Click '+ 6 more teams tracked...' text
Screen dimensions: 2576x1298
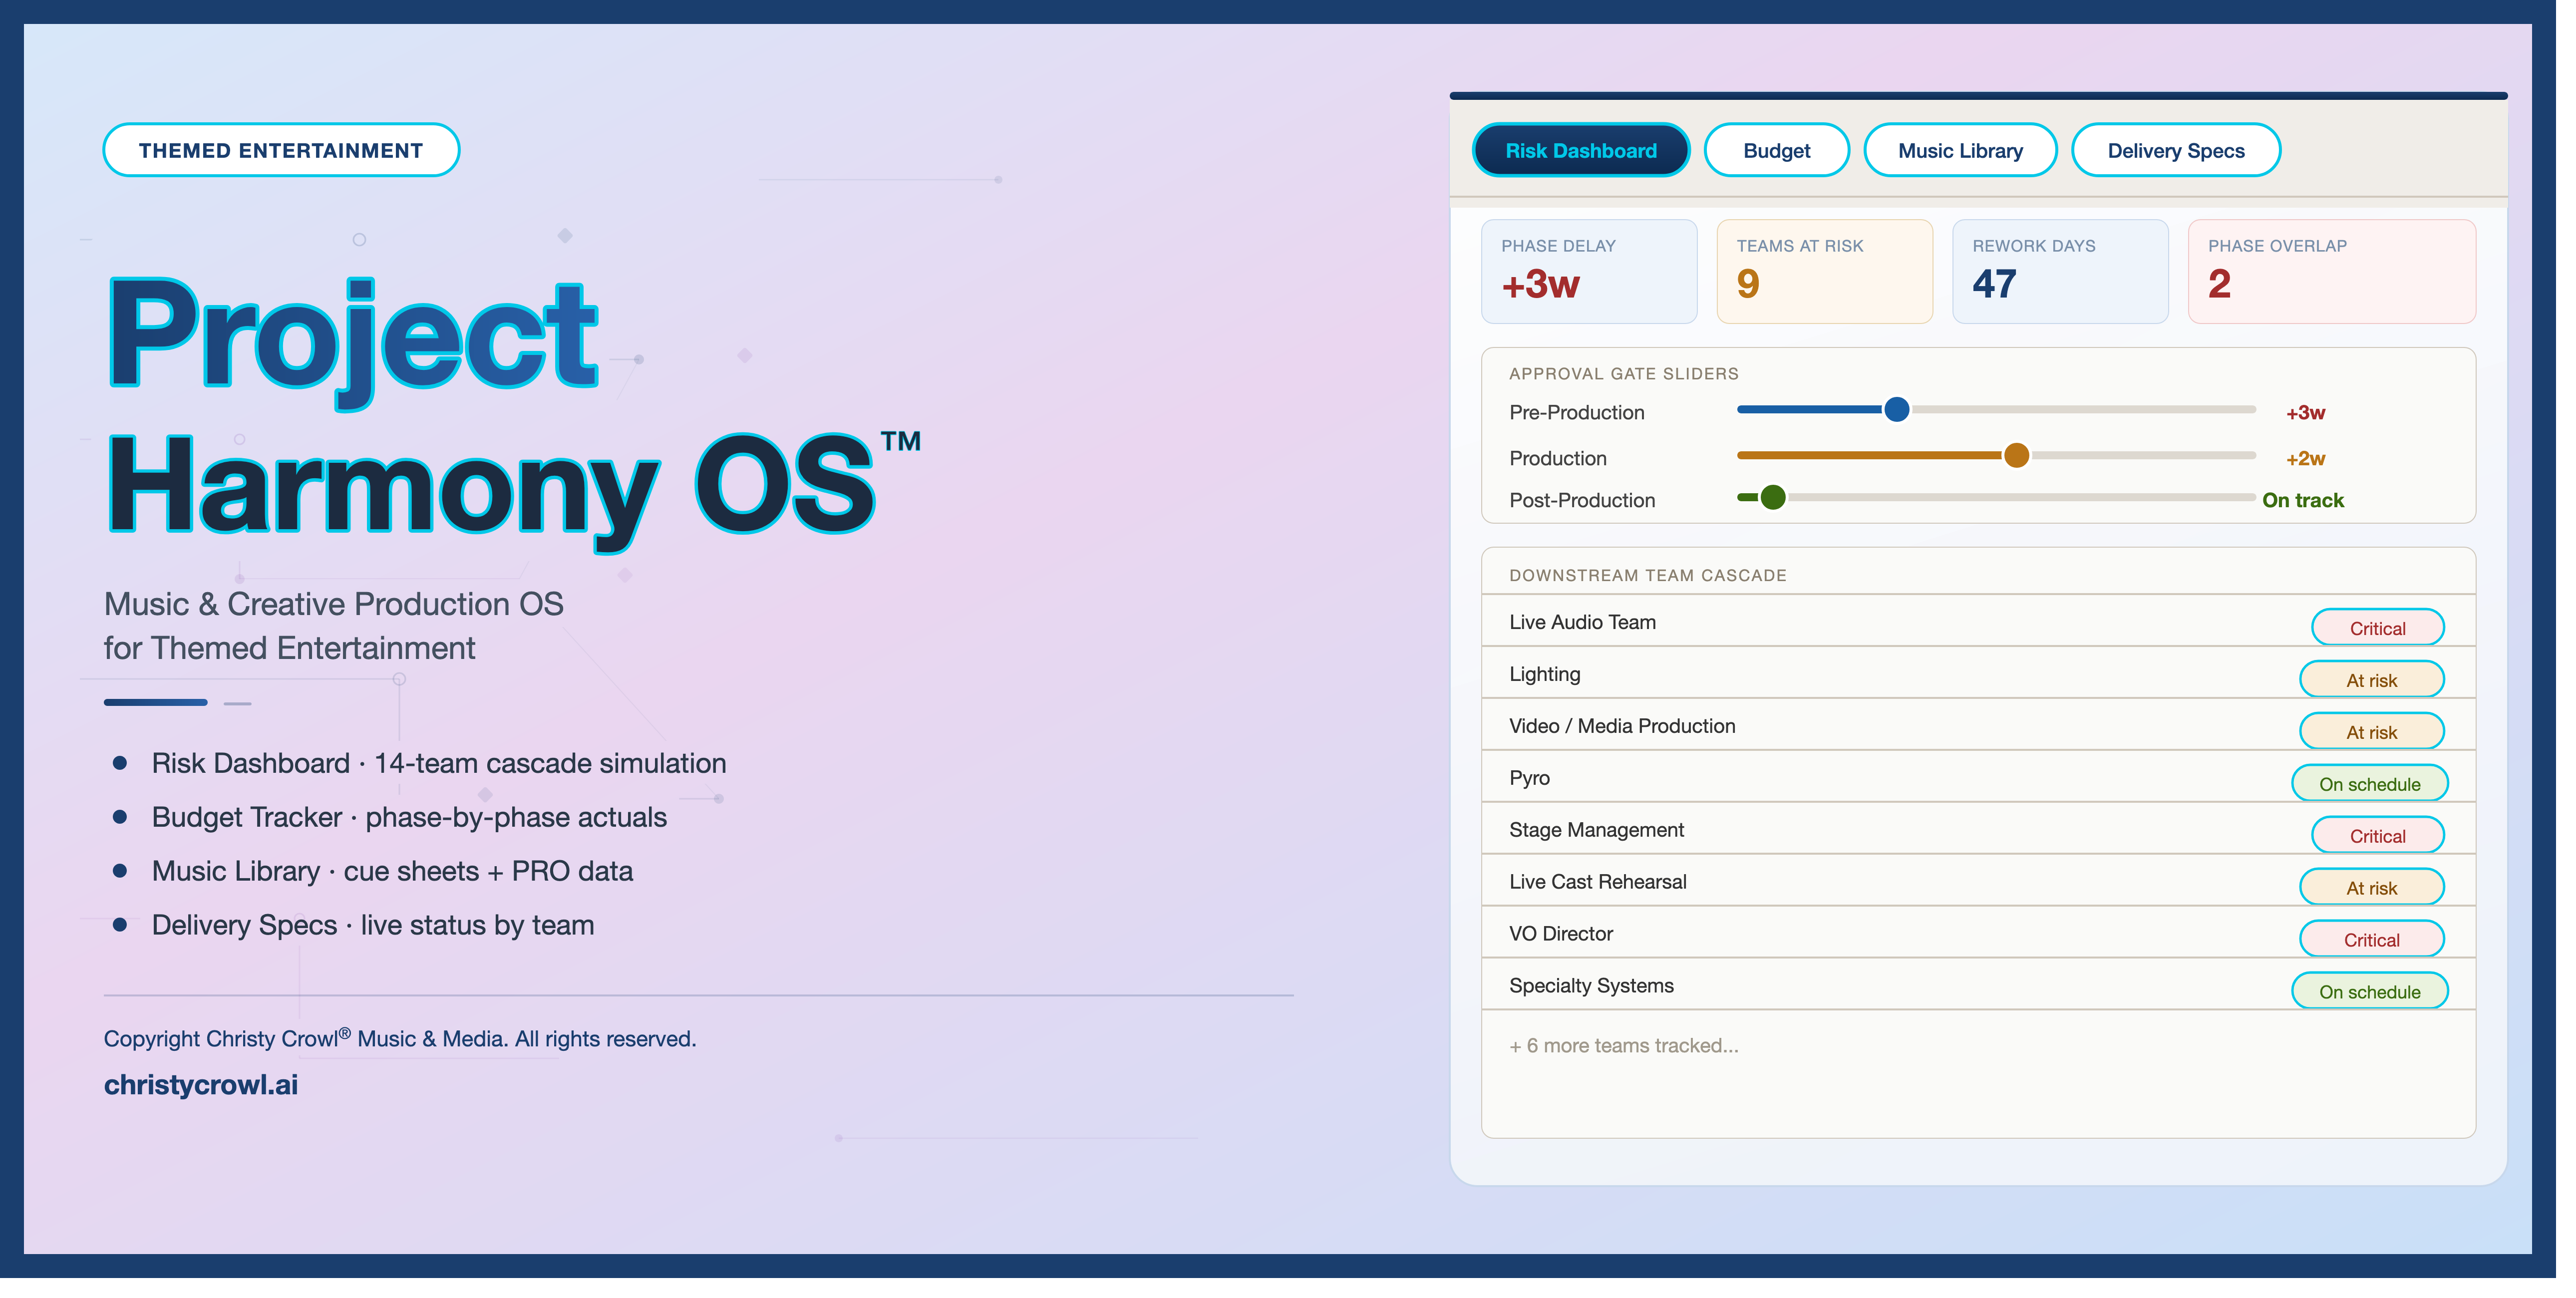coord(1624,1046)
